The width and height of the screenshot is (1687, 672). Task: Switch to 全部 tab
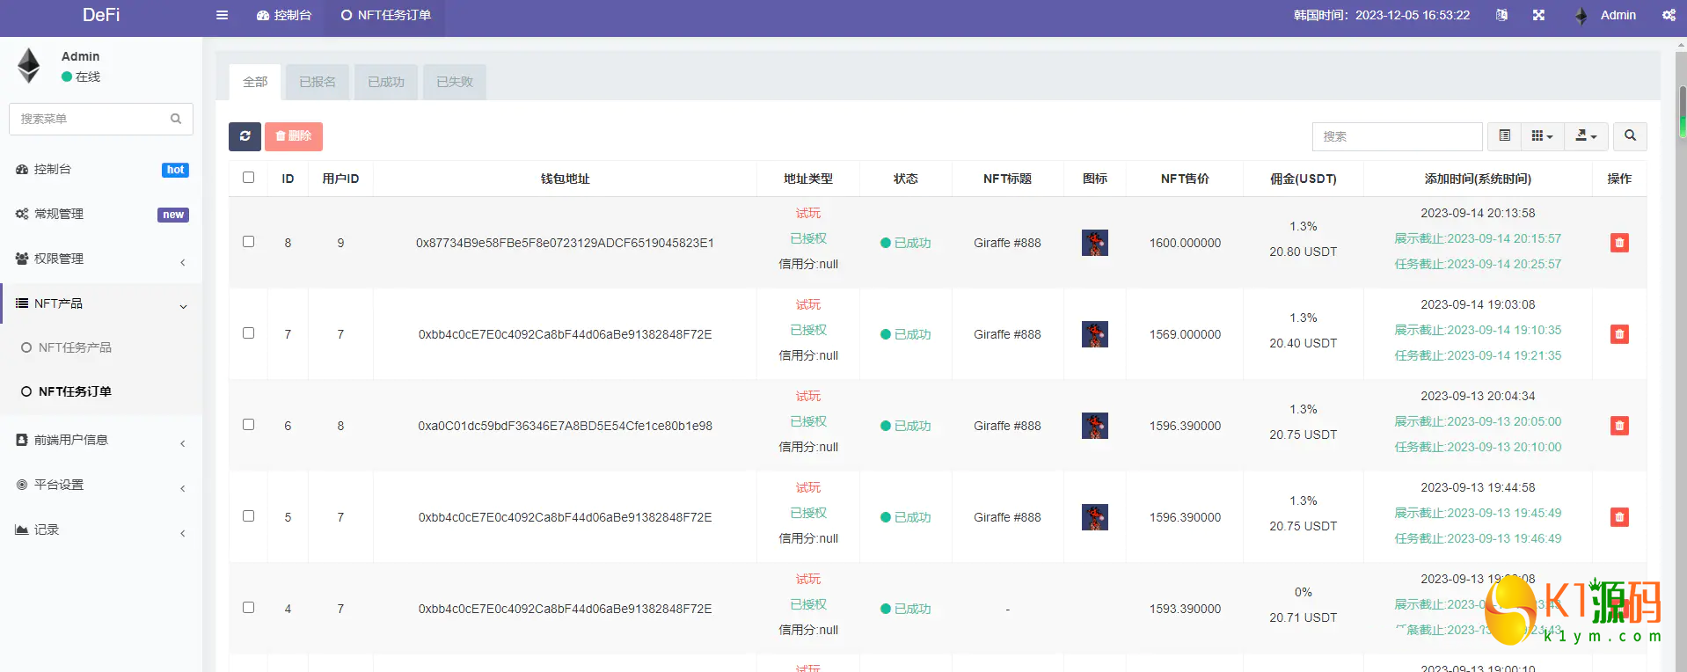click(x=255, y=82)
